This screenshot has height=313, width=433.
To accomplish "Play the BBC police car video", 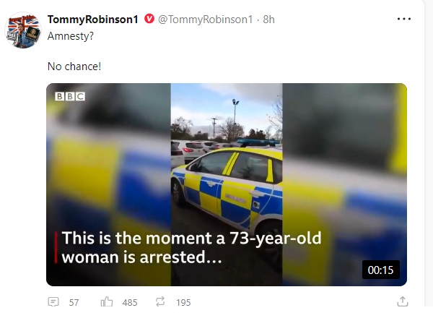I will click(x=227, y=184).
